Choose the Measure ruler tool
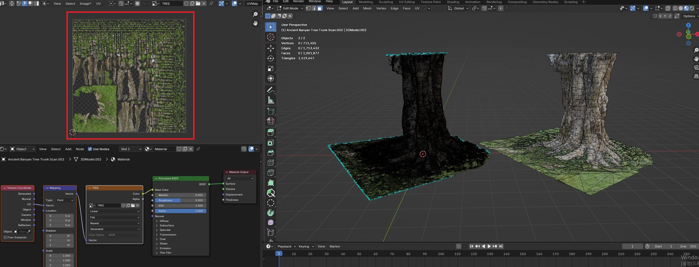The image size is (699, 267). [270, 100]
